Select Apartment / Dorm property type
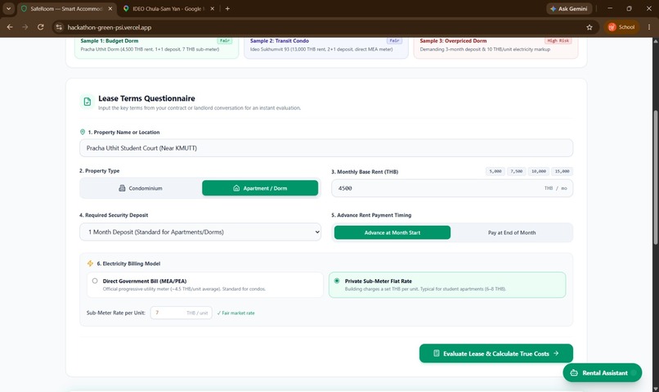The width and height of the screenshot is (659, 392). 260,188
